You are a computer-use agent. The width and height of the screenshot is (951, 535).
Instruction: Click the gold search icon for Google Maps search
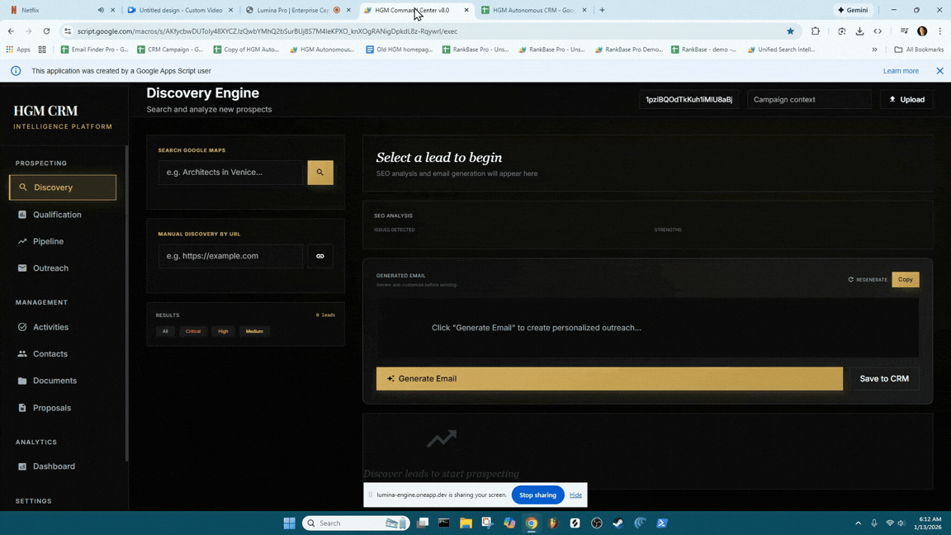320,172
